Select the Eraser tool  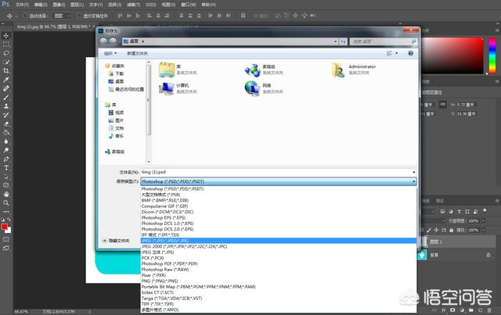tap(6, 123)
